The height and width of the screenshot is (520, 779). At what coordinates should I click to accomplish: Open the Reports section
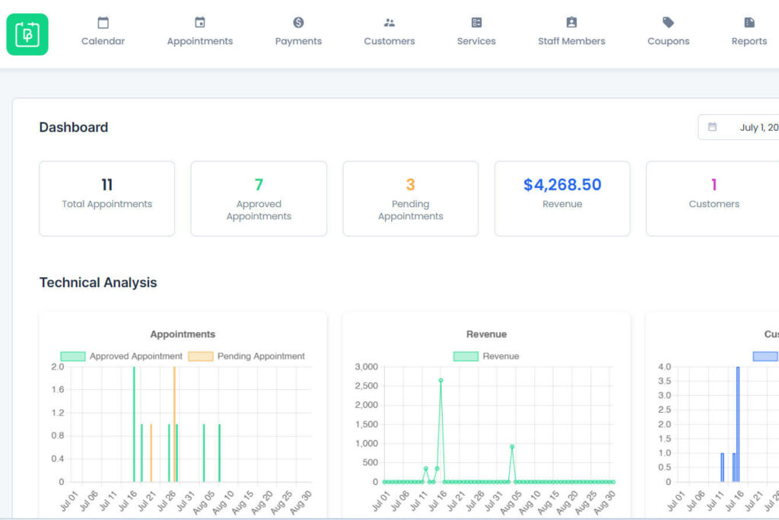(x=749, y=30)
